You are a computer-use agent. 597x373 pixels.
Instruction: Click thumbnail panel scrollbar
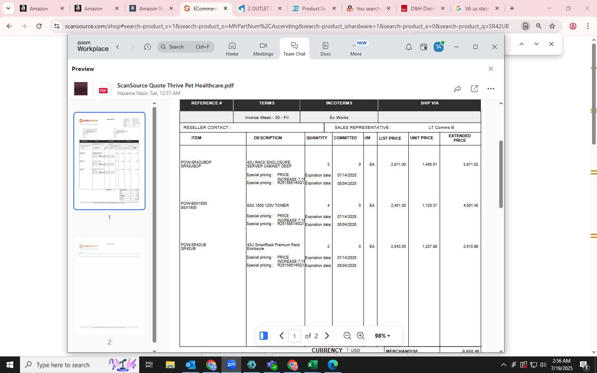click(154, 225)
